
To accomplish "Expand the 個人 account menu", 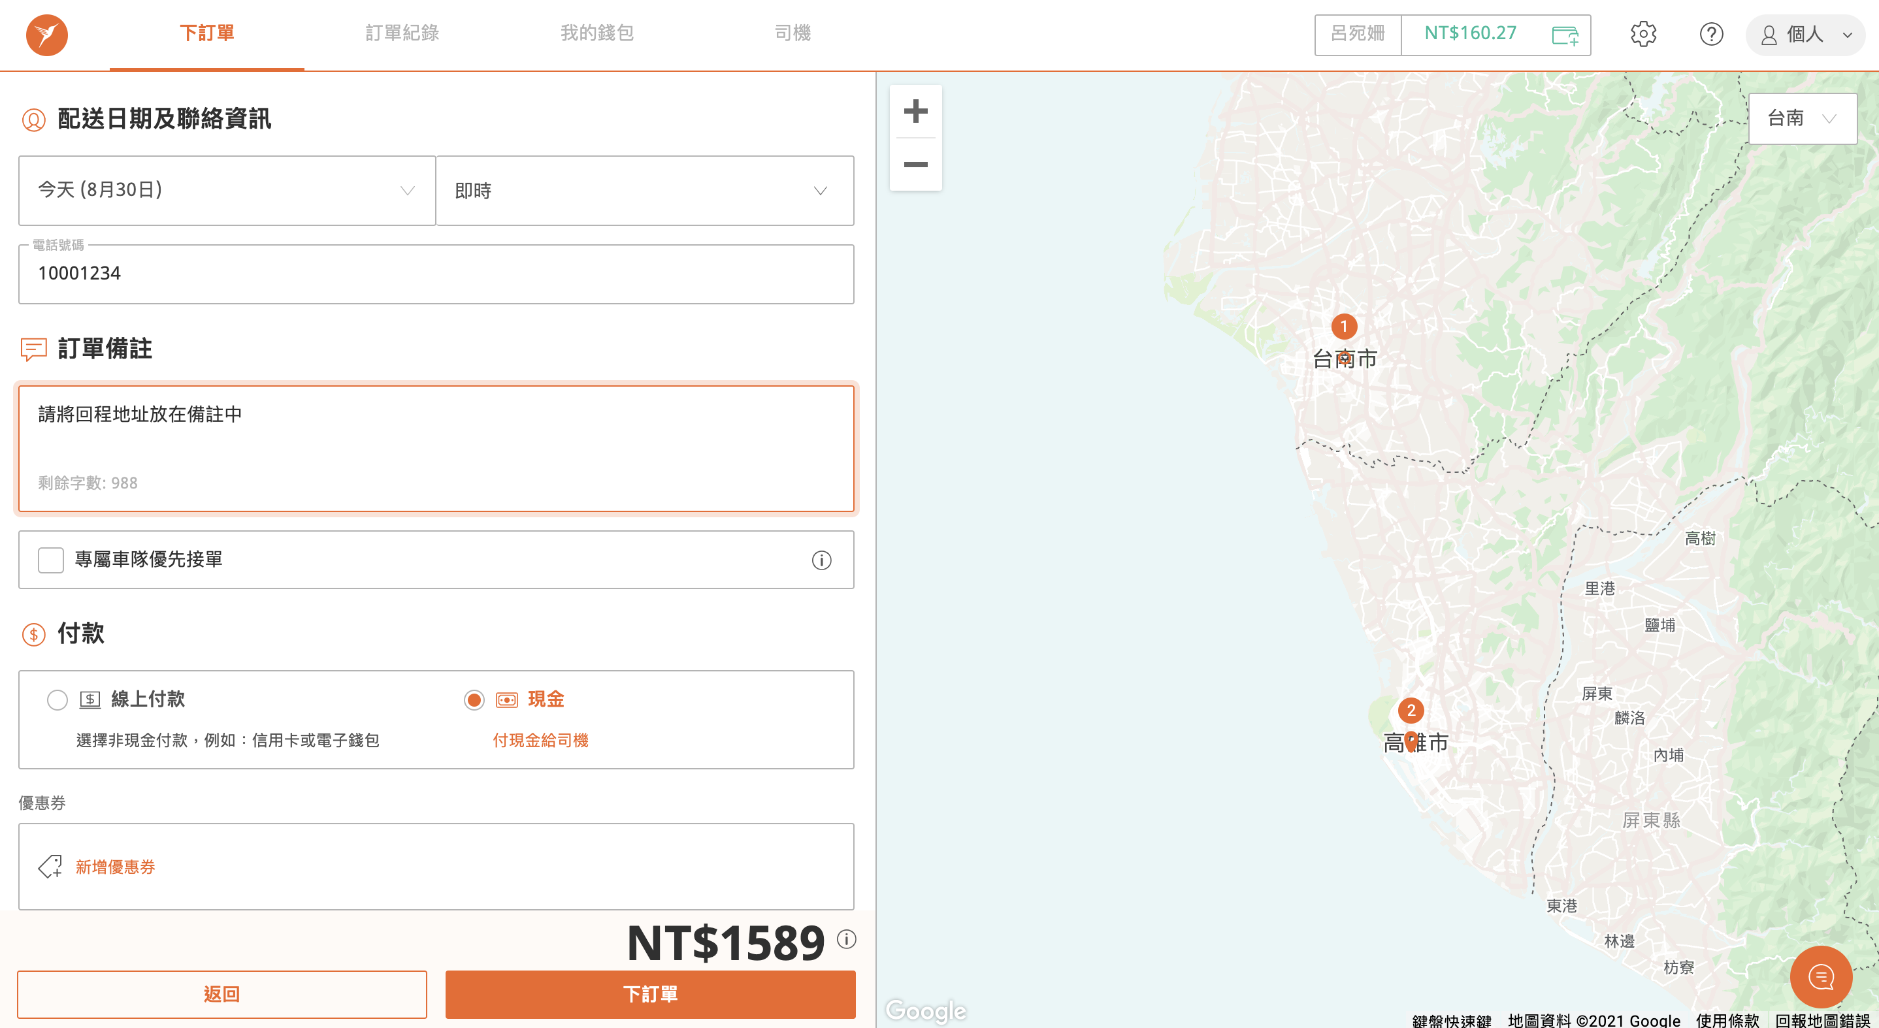I will point(1805,34).
